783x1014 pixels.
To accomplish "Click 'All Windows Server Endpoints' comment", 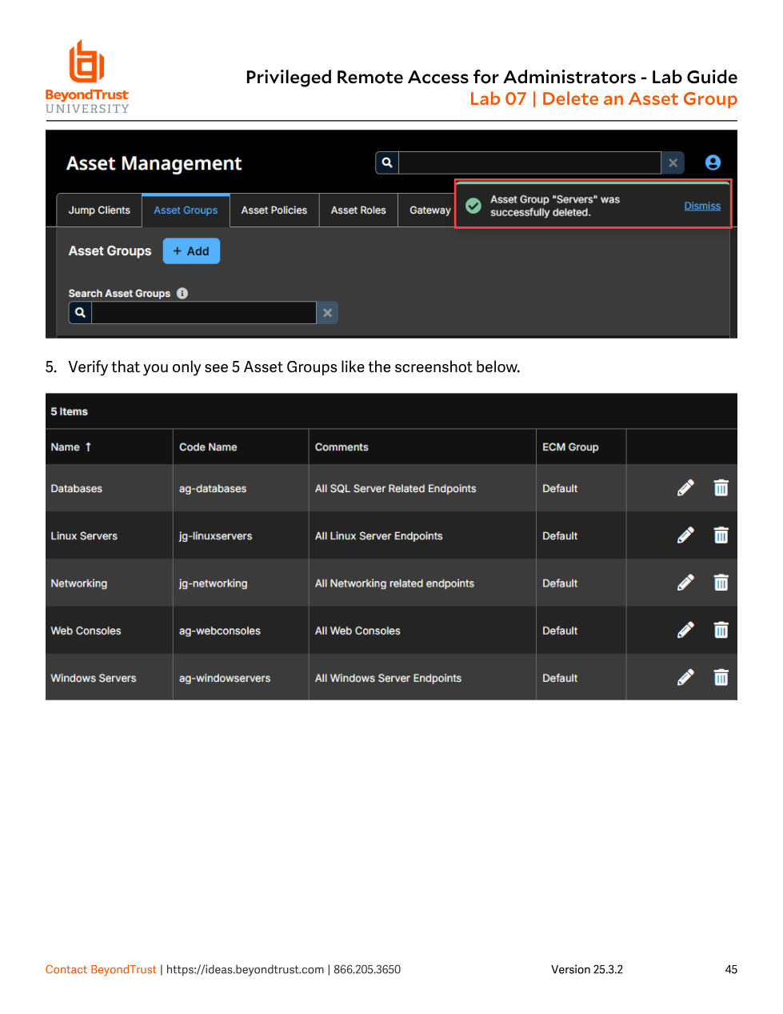I will (388, 678).
